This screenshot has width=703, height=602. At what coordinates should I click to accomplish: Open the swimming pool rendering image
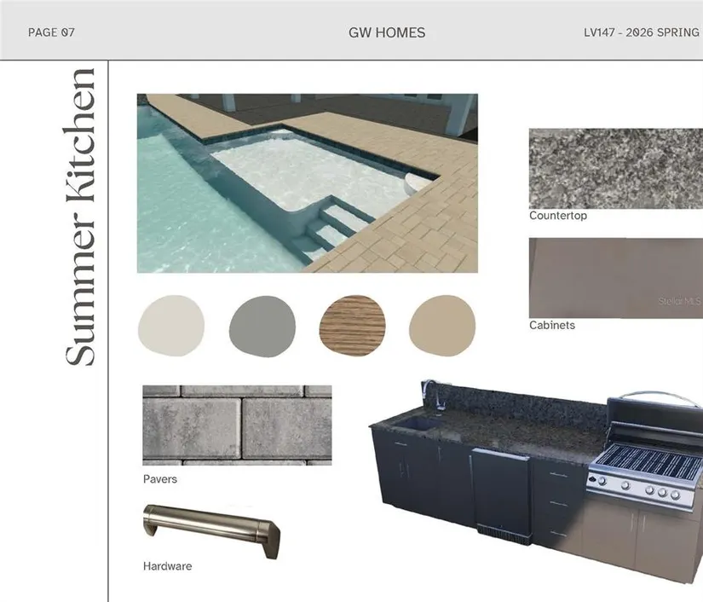(307, 182)
